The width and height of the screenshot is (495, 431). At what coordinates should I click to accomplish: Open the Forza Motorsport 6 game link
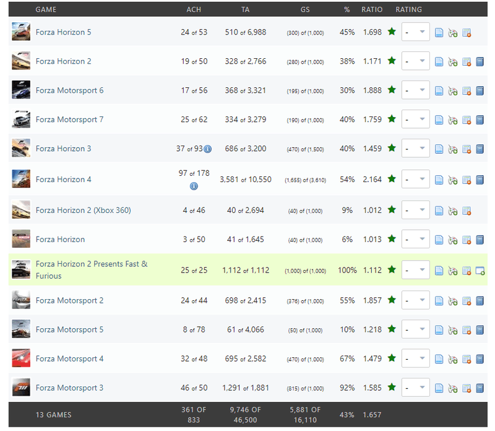point(69,90)
